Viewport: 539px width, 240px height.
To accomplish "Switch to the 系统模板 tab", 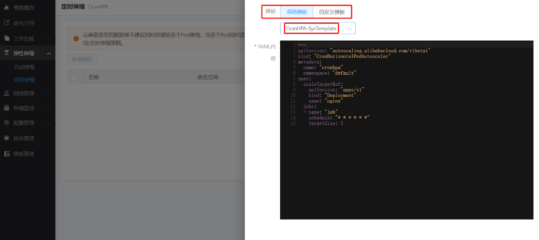I will [x=297, y=12].
